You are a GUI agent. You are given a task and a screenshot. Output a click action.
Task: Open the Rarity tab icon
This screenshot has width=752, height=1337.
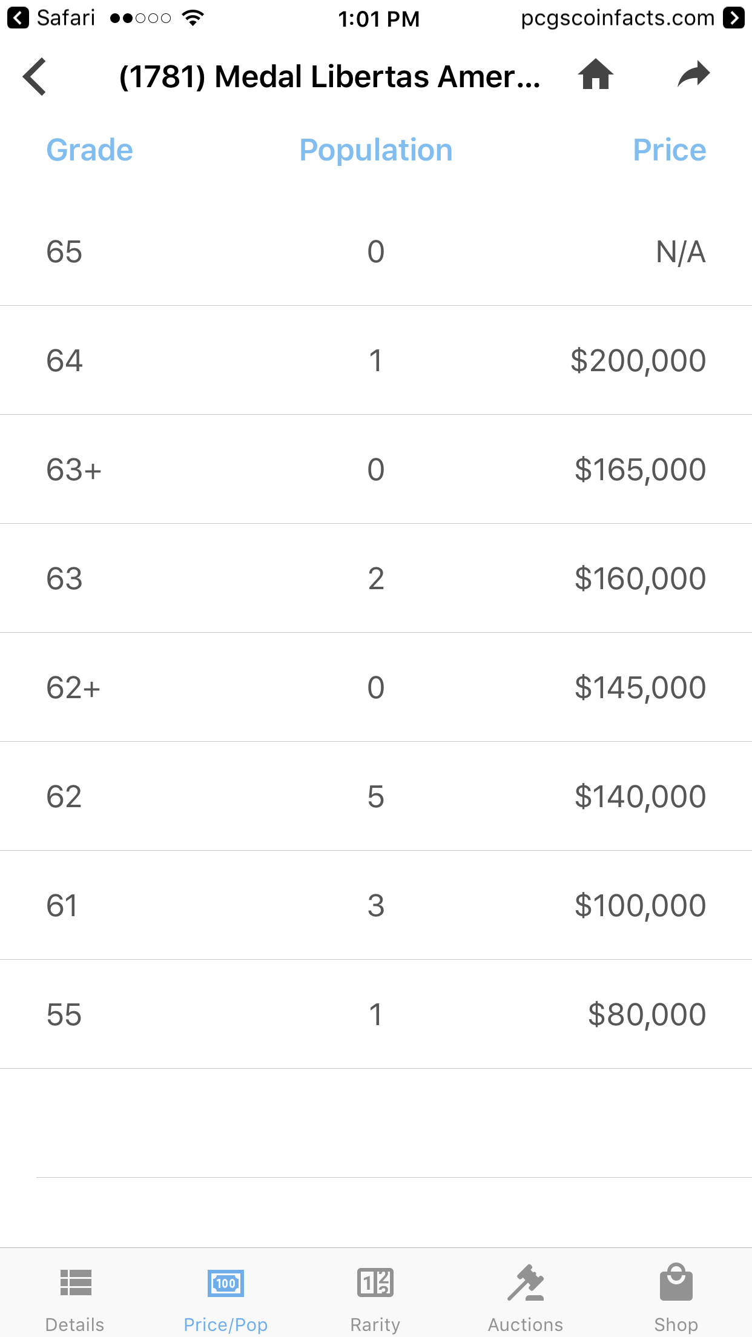click(375, 1283)
